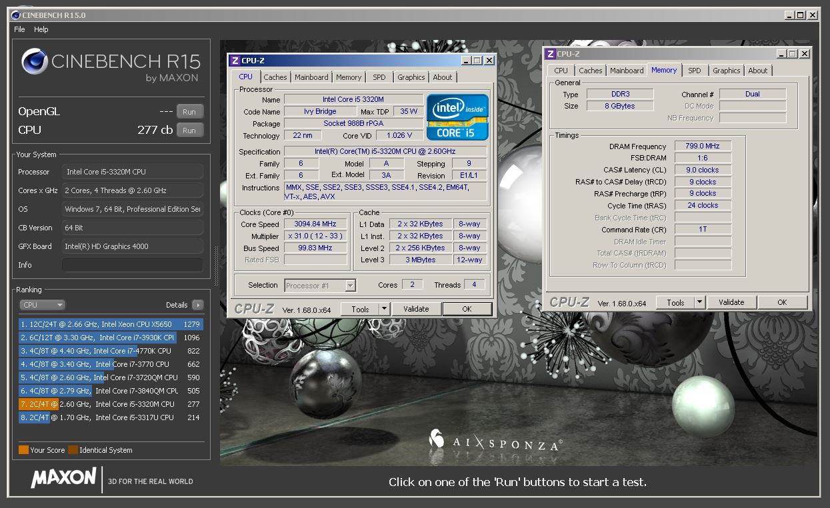Select ranking row Core i7-3770

[x=111, y=364]
